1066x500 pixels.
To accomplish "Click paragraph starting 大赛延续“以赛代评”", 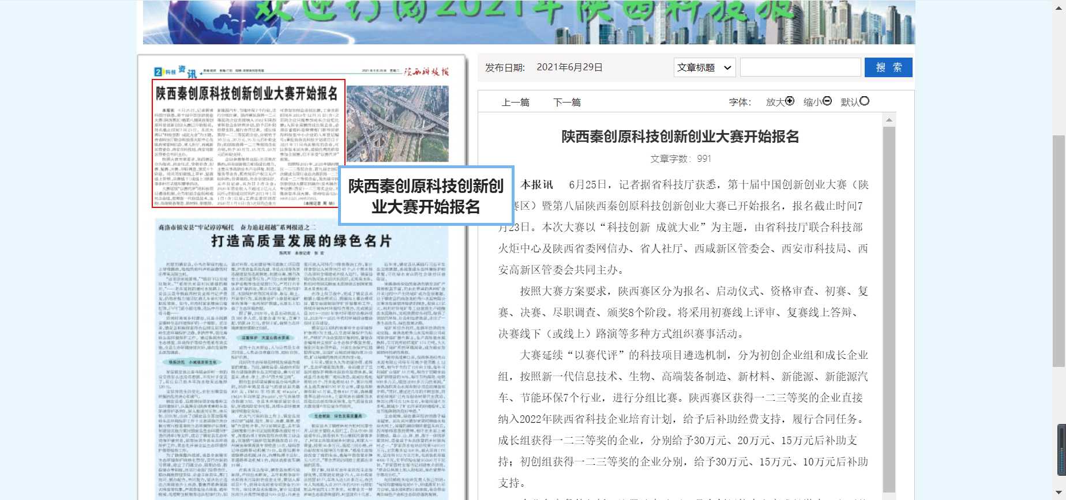I will tap(683, 419).
